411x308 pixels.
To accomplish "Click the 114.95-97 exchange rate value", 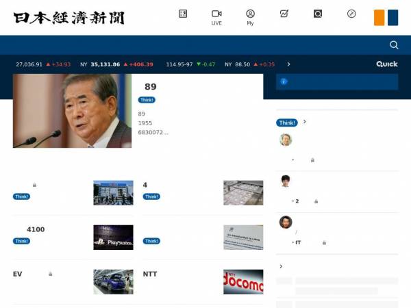I will [179, 64].
